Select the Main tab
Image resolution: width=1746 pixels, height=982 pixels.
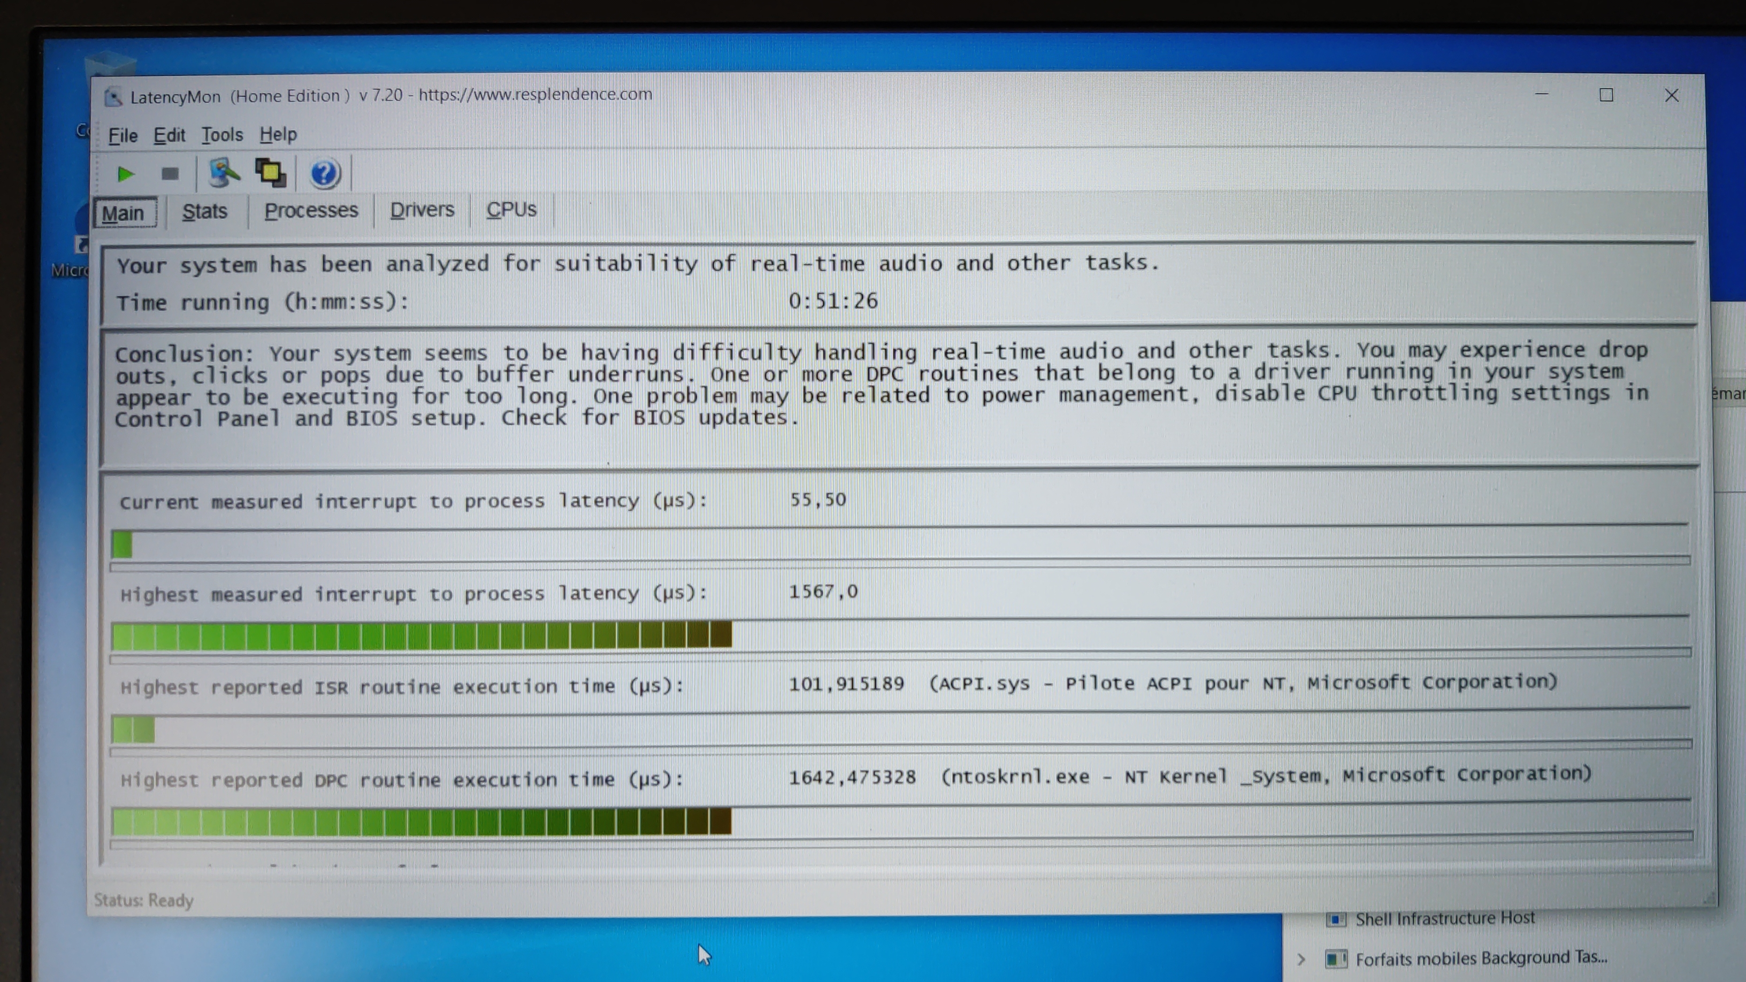click(x=124, y=213)
